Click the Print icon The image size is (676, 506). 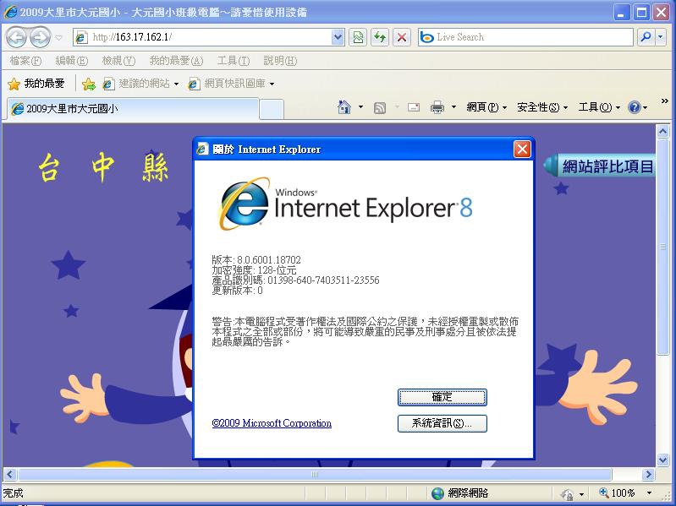pyautogui.click(x=437, y=107)
